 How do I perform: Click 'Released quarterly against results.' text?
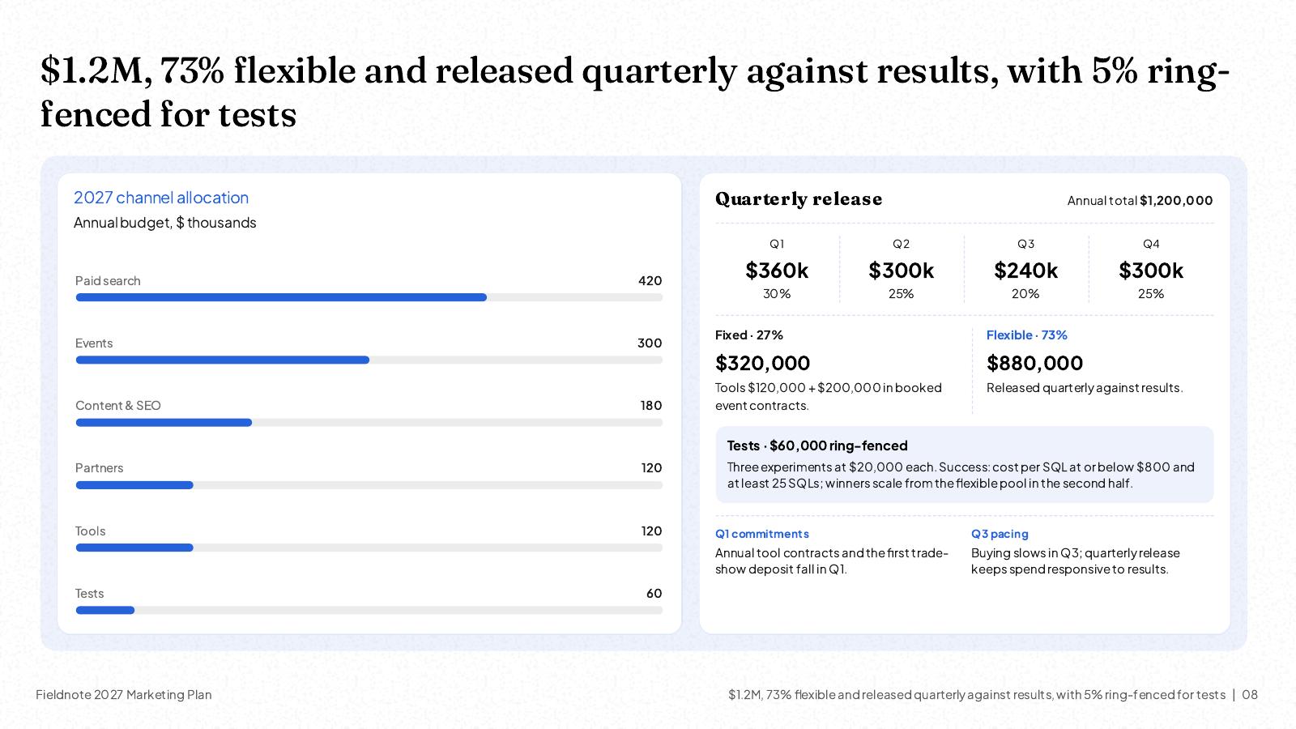tap(1085, 387)
